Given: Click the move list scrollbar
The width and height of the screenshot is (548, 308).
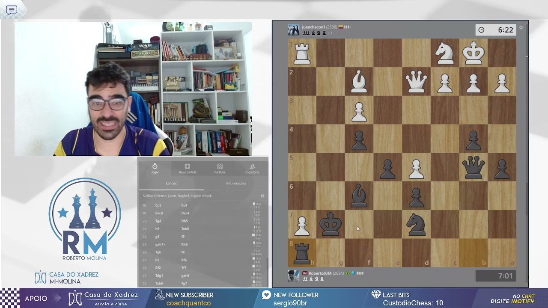Looking at the screenshot, I should [x=267, y=272].
